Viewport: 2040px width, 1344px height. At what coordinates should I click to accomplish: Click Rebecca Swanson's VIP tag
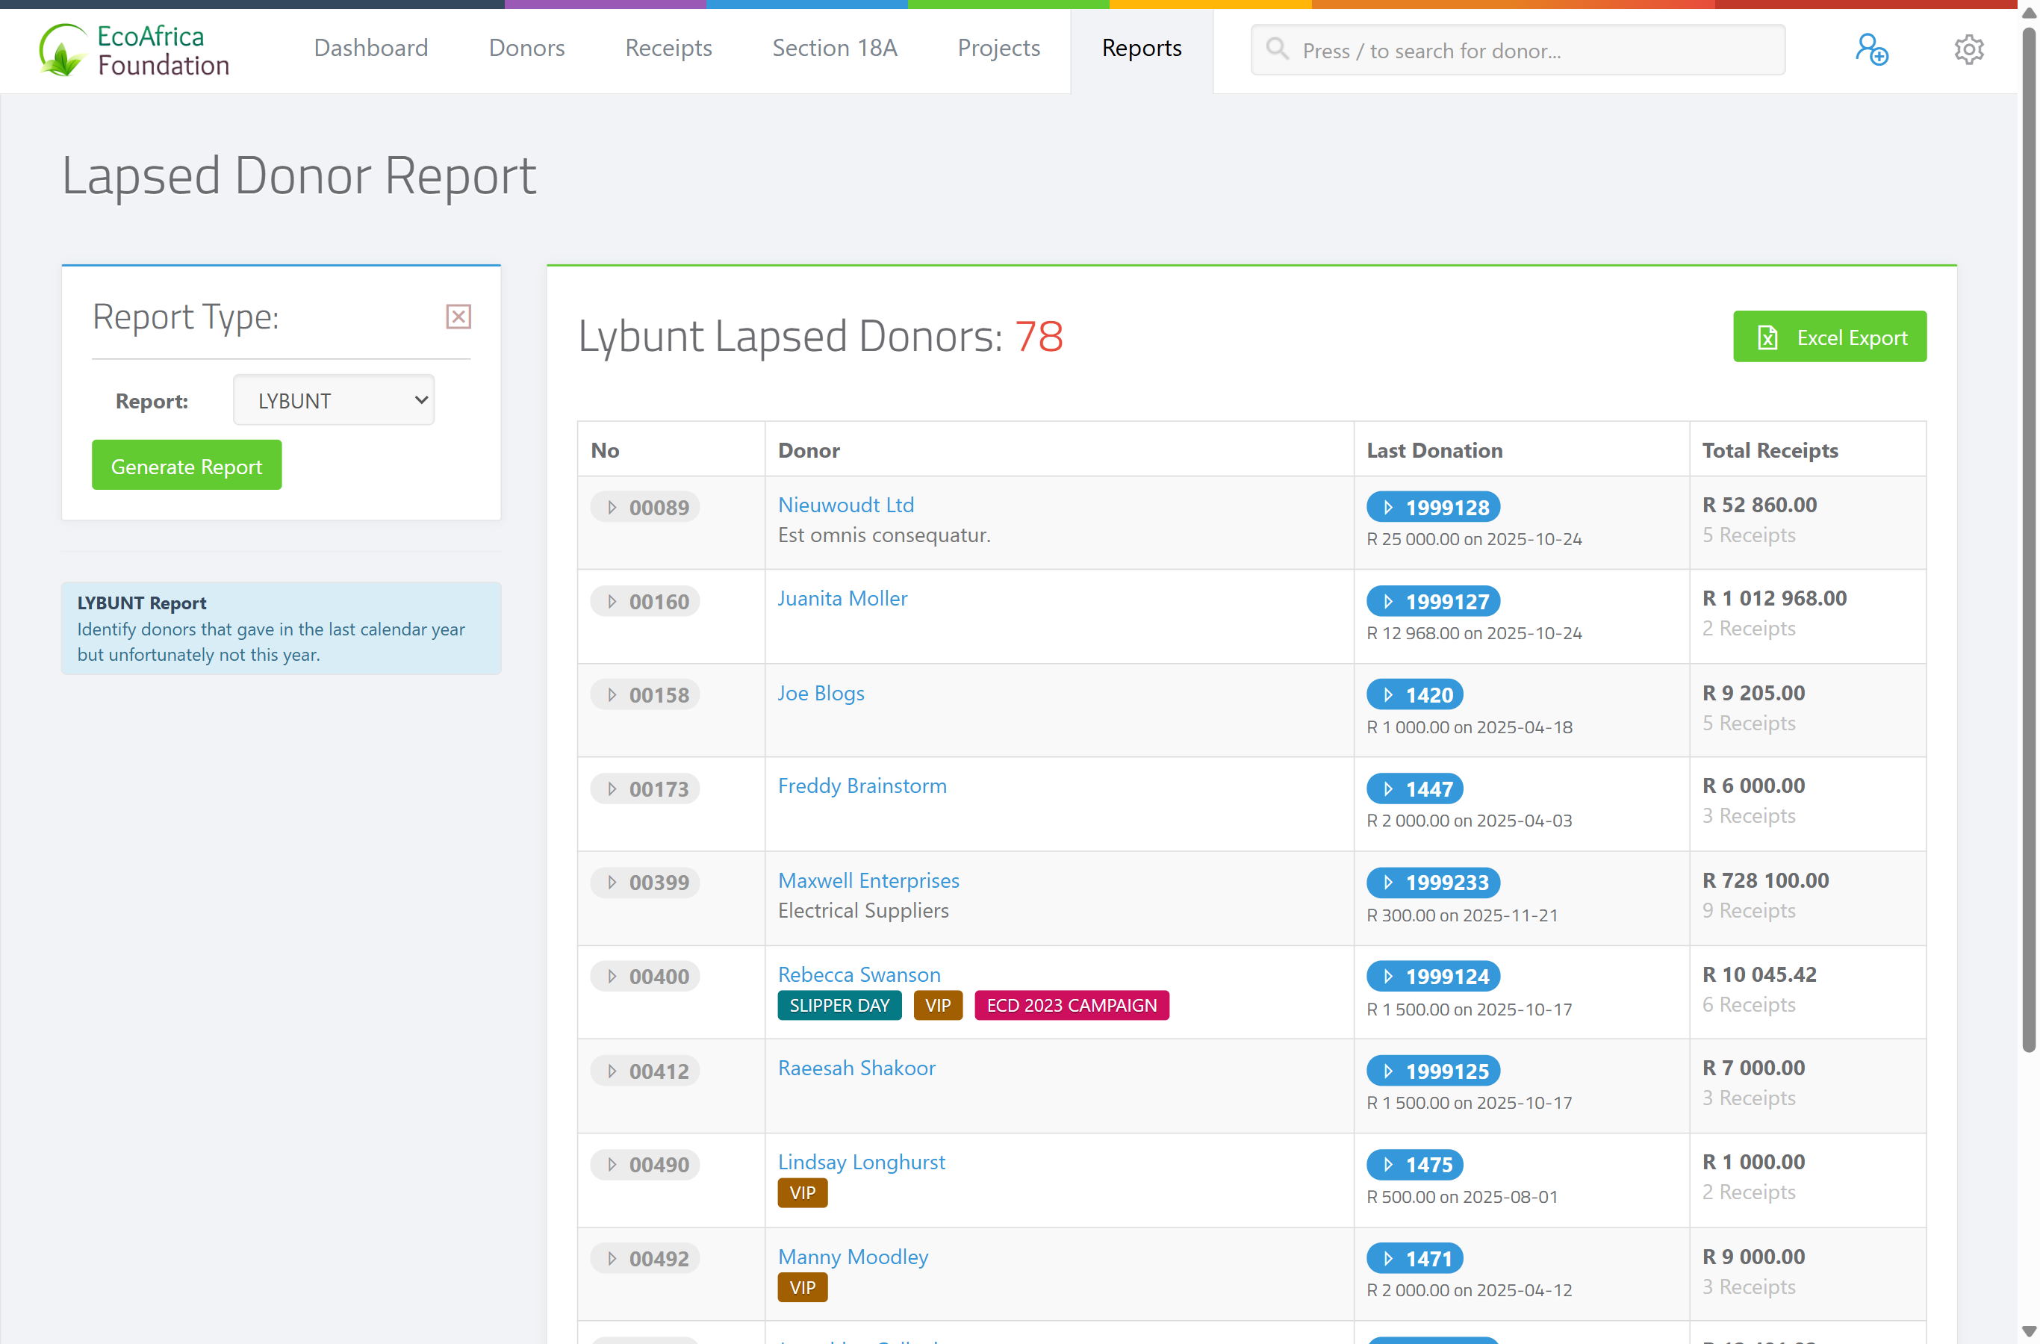pos(938,1006)
